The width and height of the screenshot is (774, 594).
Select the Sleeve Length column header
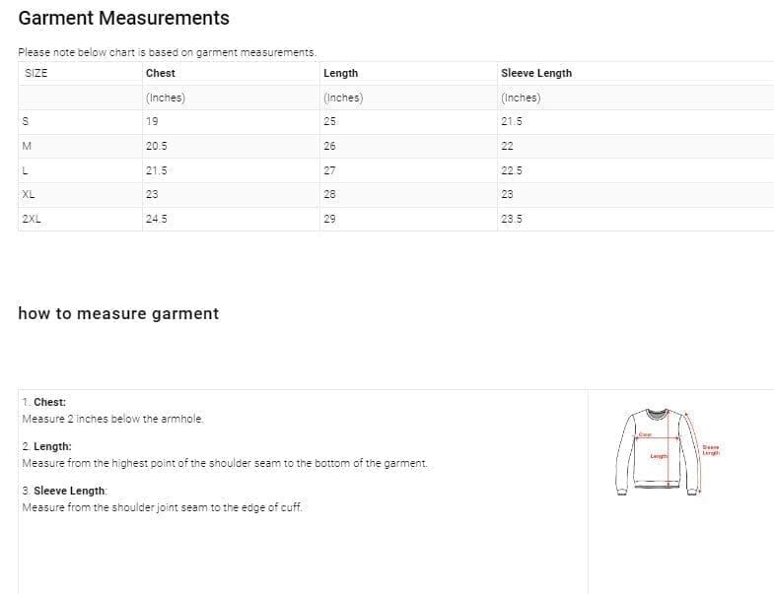(535, 73)
